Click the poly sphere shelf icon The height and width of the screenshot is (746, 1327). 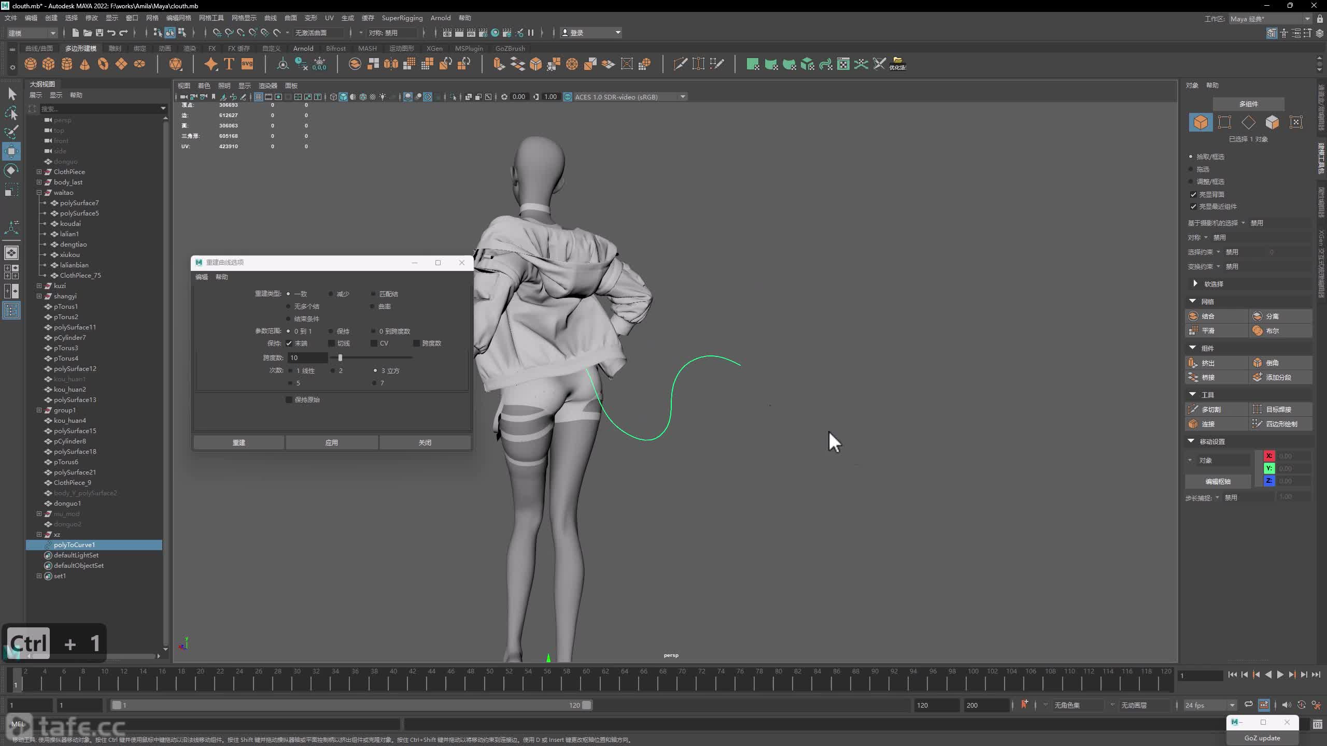pyautogui.click(x=31, y=64)
